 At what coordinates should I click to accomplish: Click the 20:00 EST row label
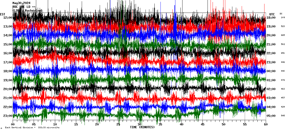point(8,89)
